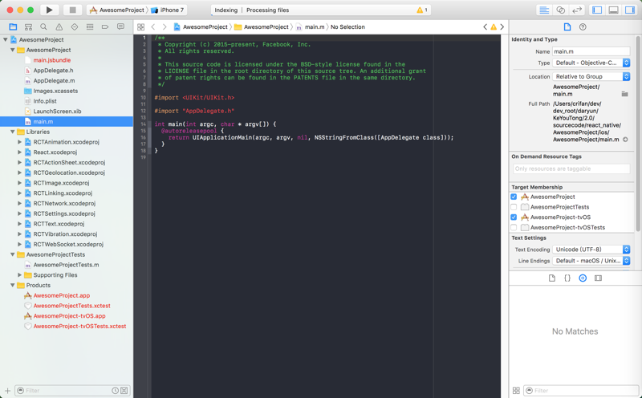Viewport: 642px width, 398px height.
Task: Open the Test navigator
Action: [75, 27]
